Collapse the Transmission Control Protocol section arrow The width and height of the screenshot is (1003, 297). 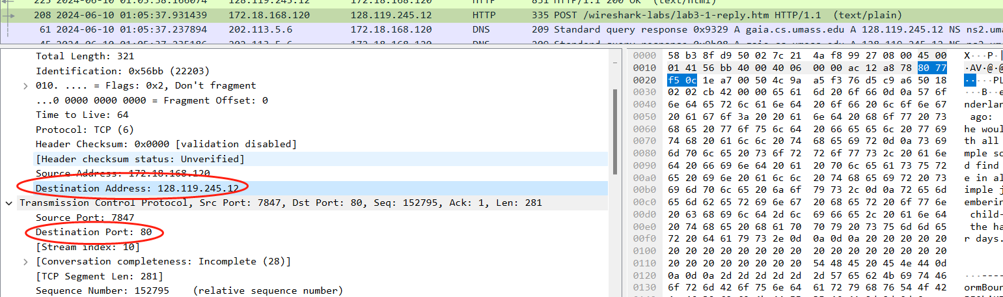coord(8,203)
